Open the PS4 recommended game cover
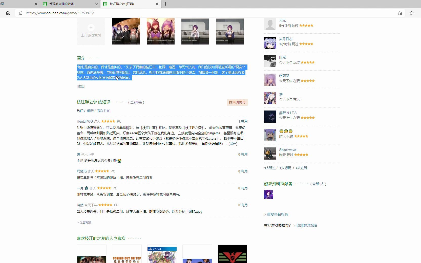The image size is (421, 263). 162,254
